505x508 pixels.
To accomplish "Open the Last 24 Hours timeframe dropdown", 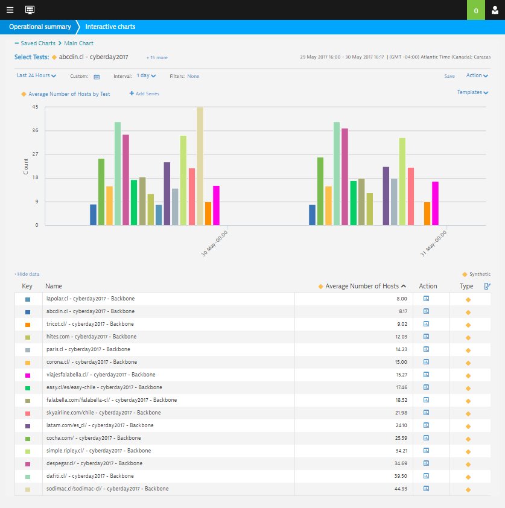I will click(36, 75).
